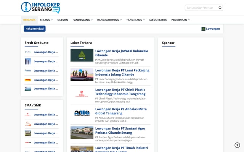
Task: Click the second SMA / SMK company logo
Action: (28, 124)
